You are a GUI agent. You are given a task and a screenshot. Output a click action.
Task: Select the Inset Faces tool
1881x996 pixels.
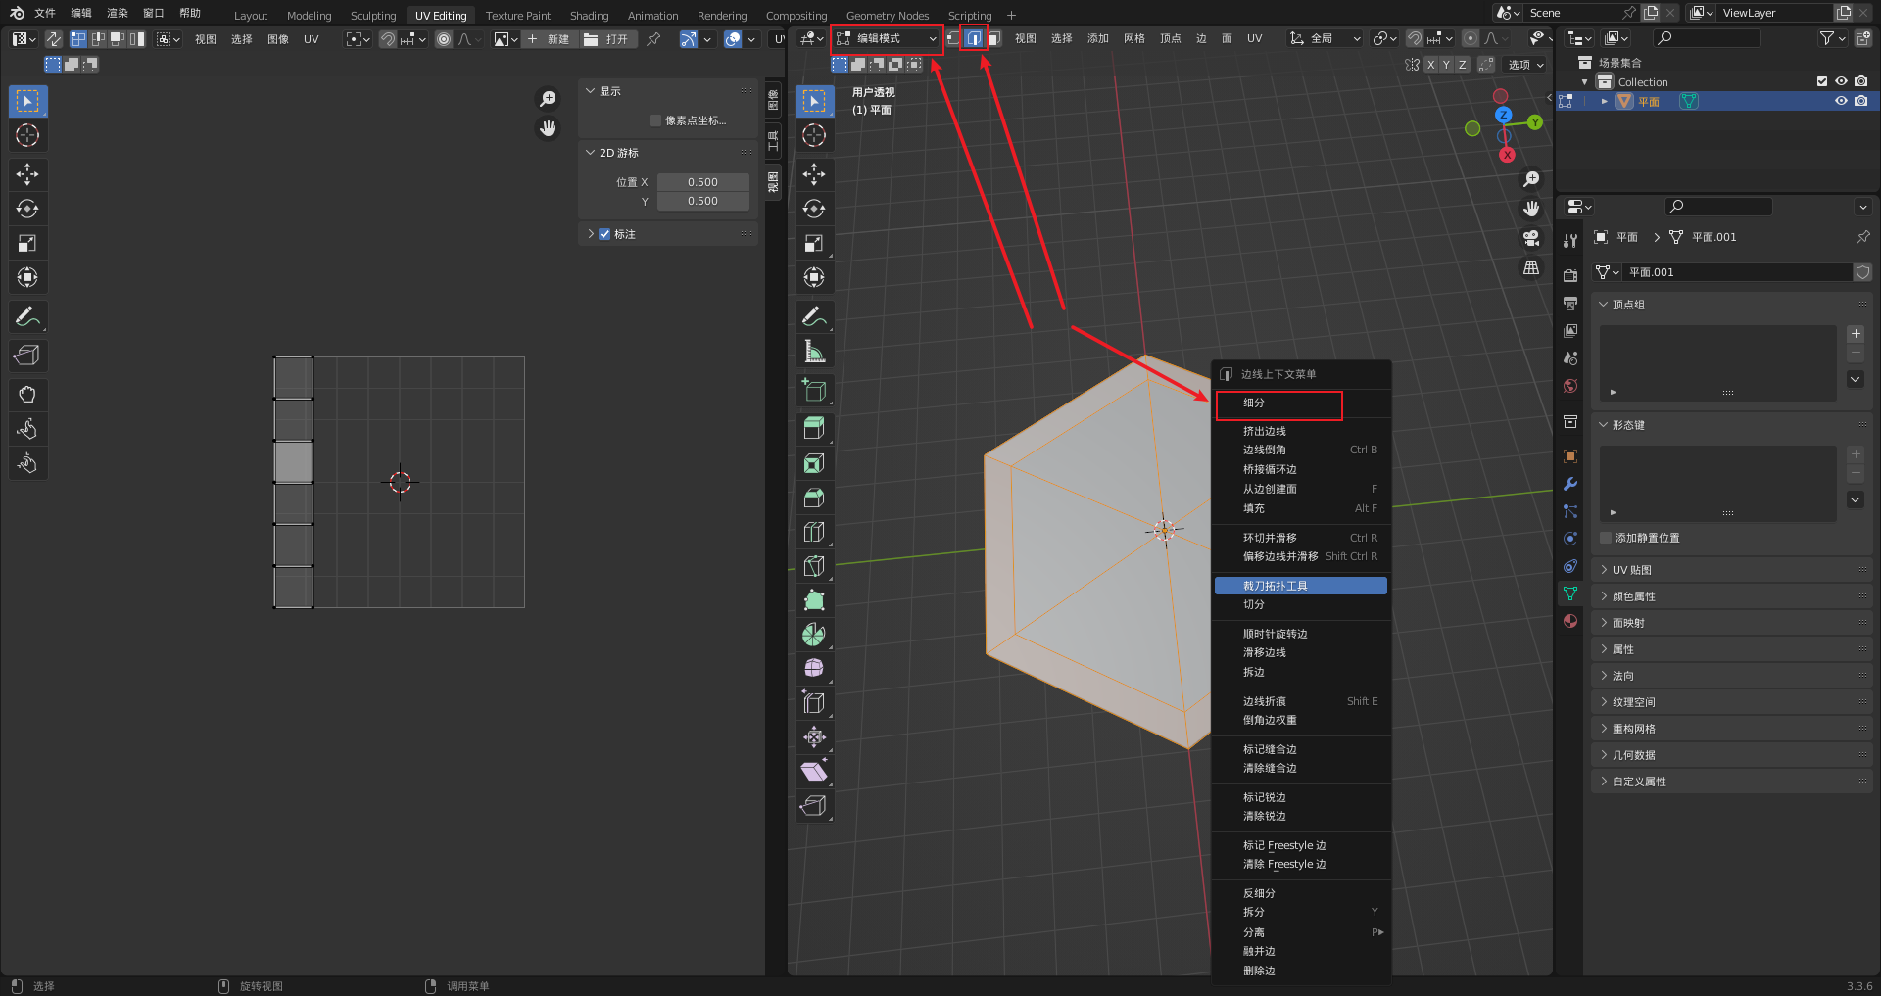(x=814, y=463)
